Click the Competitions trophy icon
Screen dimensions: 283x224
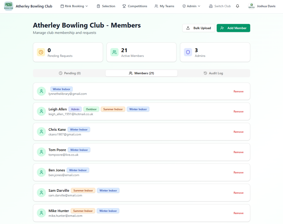124,6
